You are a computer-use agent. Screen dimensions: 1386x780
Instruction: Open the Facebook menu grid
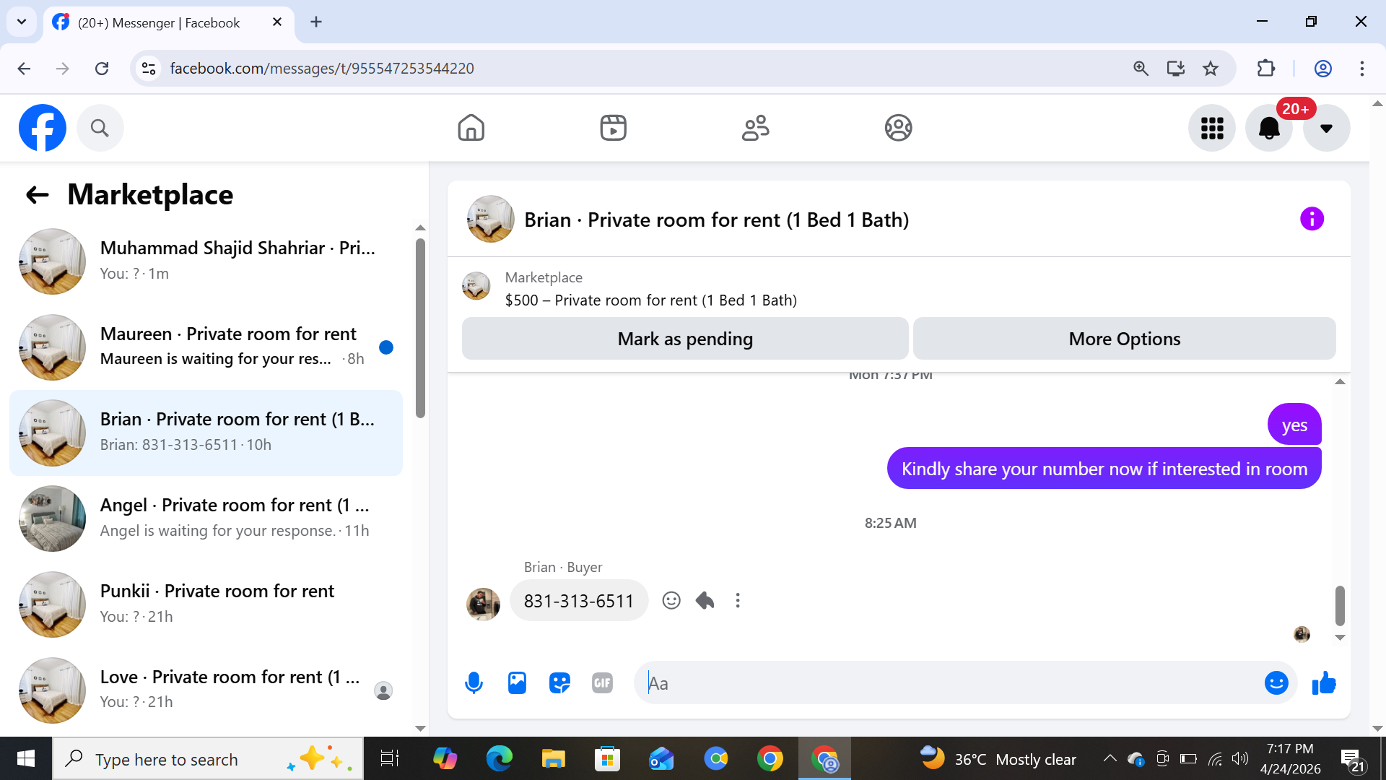(x=1212, y=128)
